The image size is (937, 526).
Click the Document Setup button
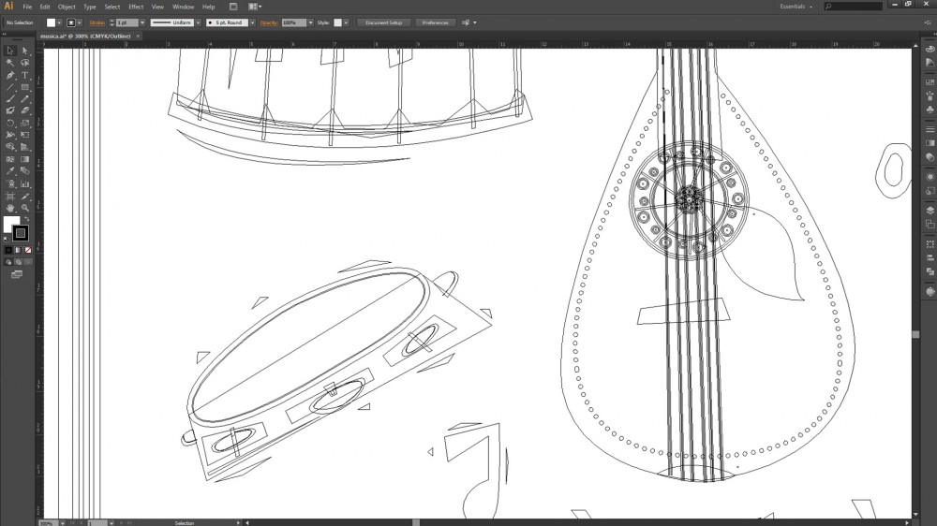tap(384, 22)
